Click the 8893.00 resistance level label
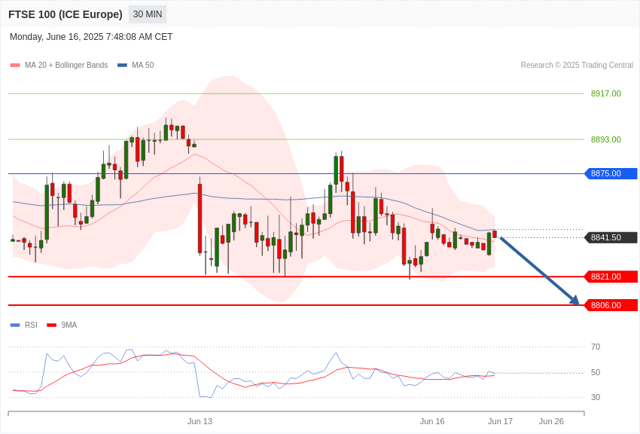Image resolution: width=640 pixels, height=434 pixels. coord(605,139)
